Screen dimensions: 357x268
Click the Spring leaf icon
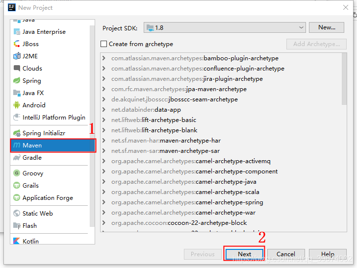tap(17, 80)
